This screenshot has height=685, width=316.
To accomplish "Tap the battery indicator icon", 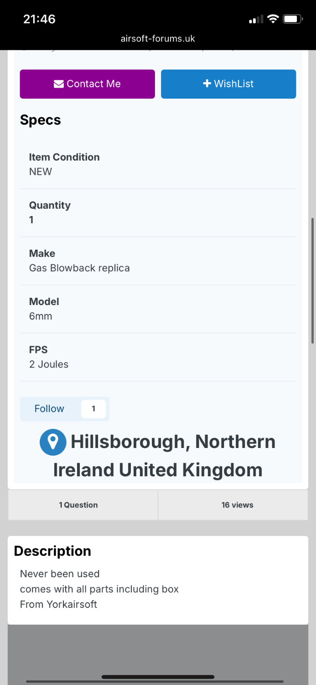I will (292, 19).
